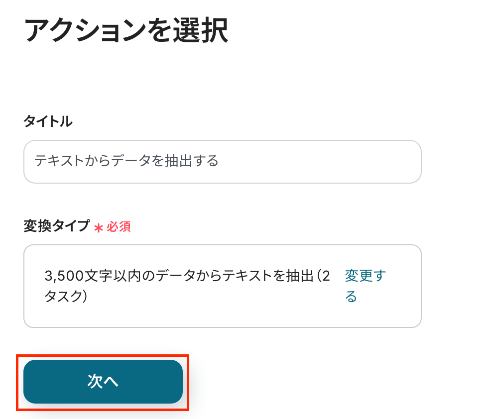
Task: Click the 次へ button
Action: coord(103,382)
